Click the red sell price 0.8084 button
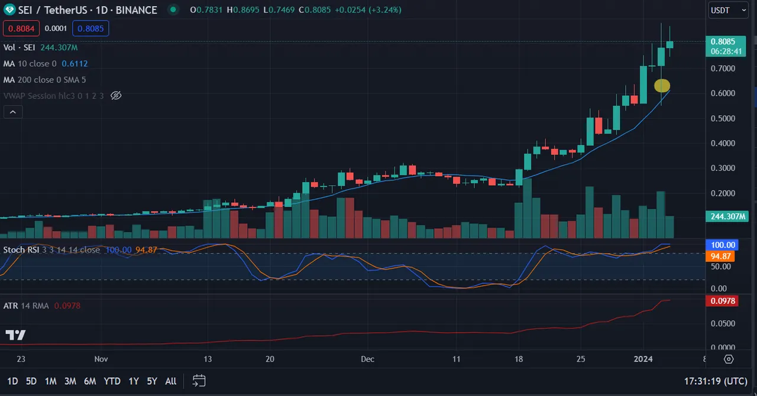The width and height of the screenshot is (757, 396). (21, 28)
